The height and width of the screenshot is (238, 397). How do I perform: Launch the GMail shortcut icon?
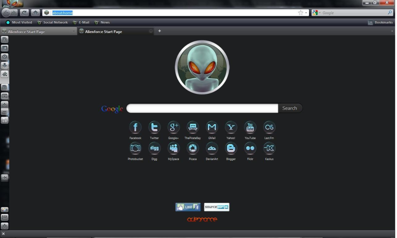click(212, 127)
